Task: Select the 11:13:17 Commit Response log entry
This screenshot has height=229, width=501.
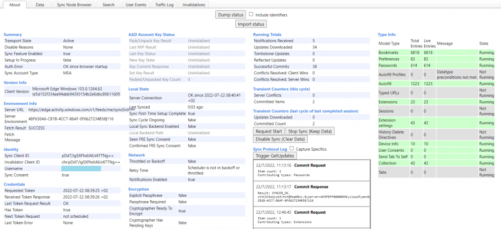Action: tap(312, 194)
